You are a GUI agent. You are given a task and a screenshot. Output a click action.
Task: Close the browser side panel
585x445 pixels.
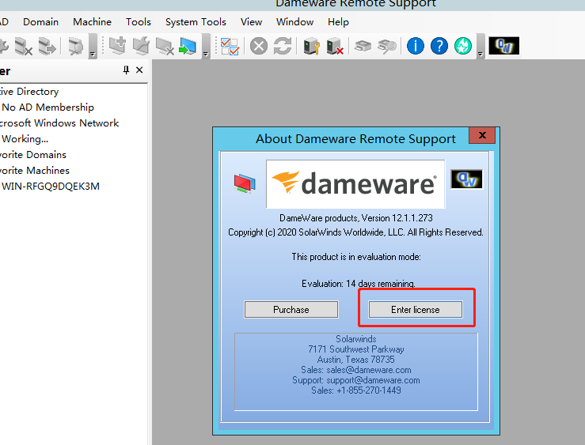click(139, 70)
